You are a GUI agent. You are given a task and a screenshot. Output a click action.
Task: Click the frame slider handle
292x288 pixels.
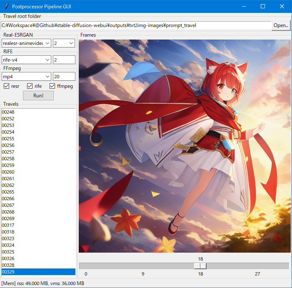click(200, 266)
